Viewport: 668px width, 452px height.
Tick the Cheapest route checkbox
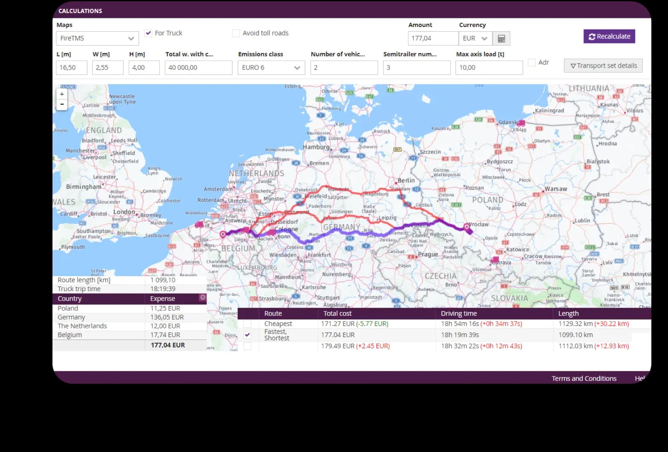pyautogui.click(x=247, y=324)
